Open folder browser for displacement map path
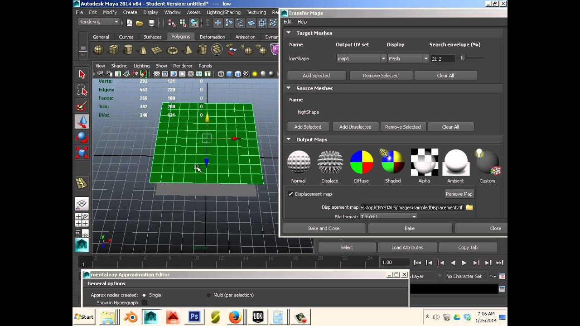The width and height of the screenshot is (580, 326). tap(469, 207)
